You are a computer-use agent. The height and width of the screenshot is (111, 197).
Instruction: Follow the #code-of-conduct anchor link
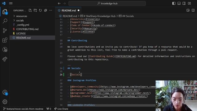point(104,25)
